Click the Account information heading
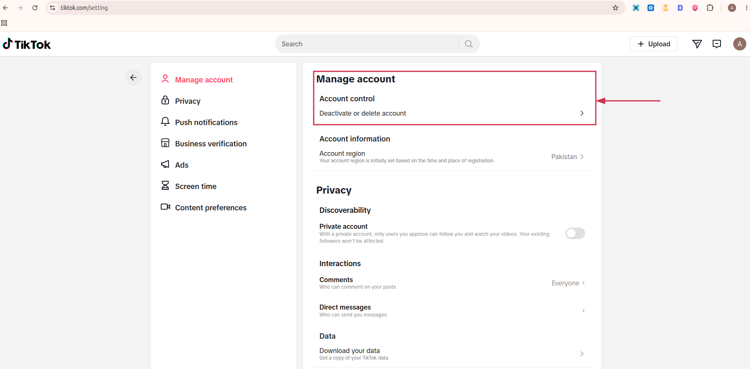The height and width of the screenshot is (369, 750). pos(355,139)
